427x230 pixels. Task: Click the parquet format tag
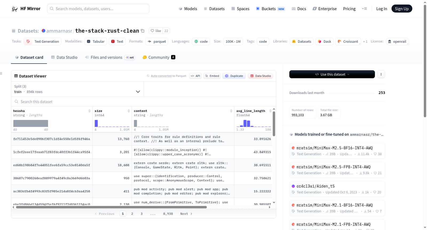[157, 41]
